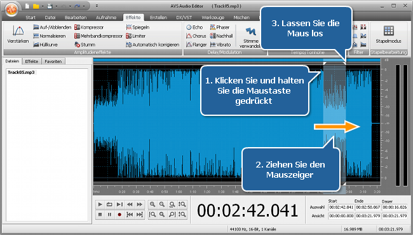Open the Phaser effect

click(x=220, y=27)
